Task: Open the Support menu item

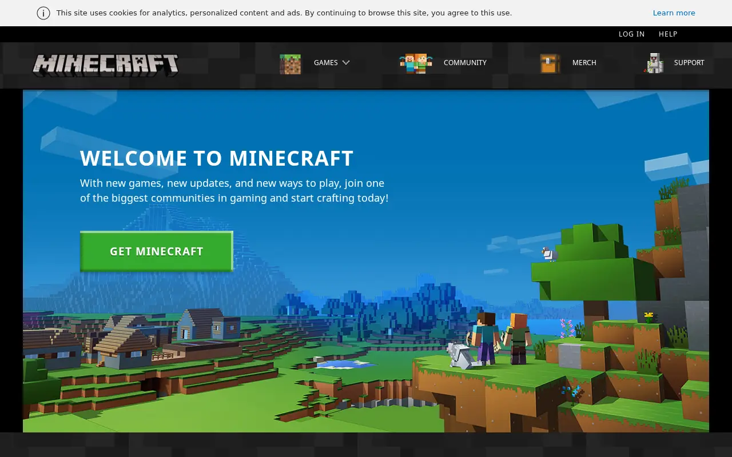Action: (x=689, y=63)
